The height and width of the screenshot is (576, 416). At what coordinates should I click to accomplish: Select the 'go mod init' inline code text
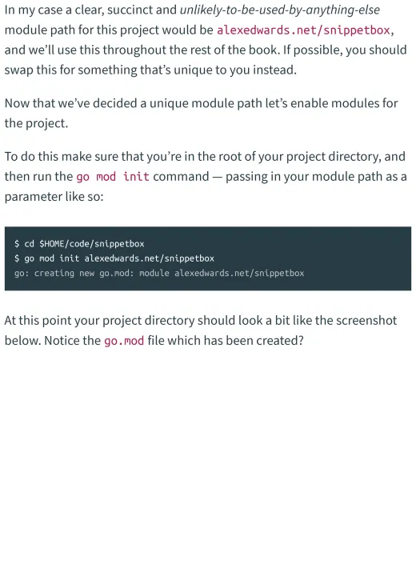coord(113,177)
